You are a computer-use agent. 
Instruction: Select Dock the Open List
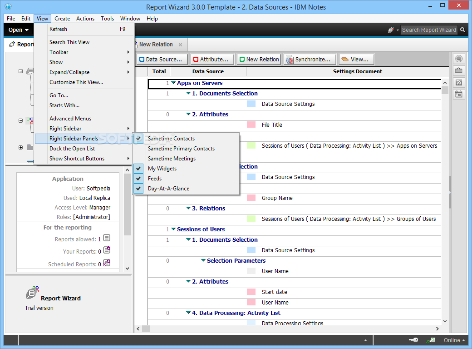(x=84, y=148)
